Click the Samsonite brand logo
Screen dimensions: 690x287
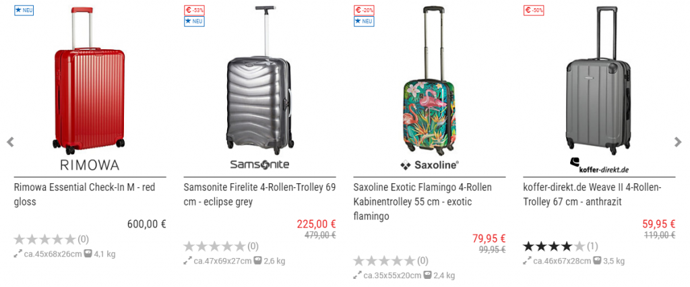[259, 165]
